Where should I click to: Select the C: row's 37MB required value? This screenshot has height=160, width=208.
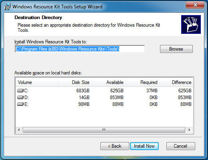click(x=152, y=91)
